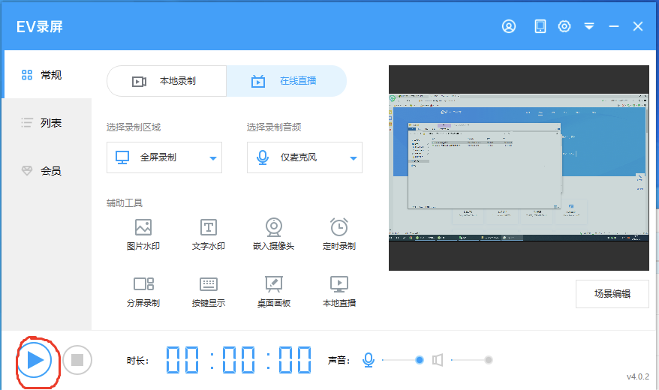
Task: Open the user account icon
Action: pyautogui.click(x=509, y=26)
